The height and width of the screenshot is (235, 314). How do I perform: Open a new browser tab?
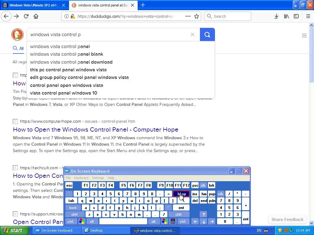point(143,5)
